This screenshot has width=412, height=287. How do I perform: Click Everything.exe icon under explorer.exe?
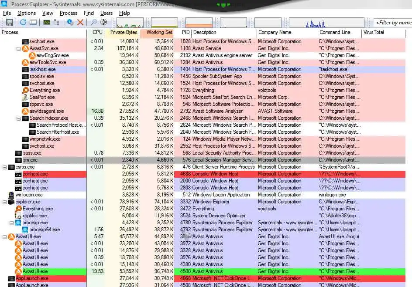click(18, 209)
